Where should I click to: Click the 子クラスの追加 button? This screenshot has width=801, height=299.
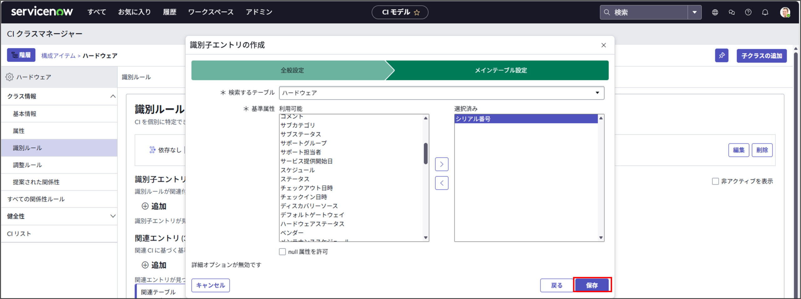(x=762, y=56)
